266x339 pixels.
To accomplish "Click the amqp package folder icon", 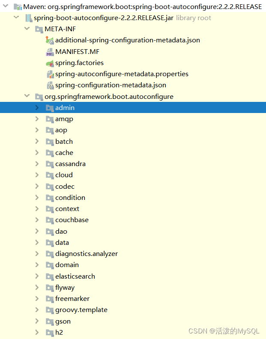I will pyautogui.click(x=50, y=119).
